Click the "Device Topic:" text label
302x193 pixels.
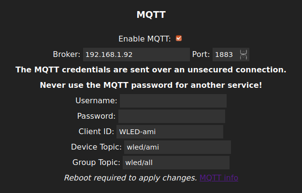tap(96, 147)
